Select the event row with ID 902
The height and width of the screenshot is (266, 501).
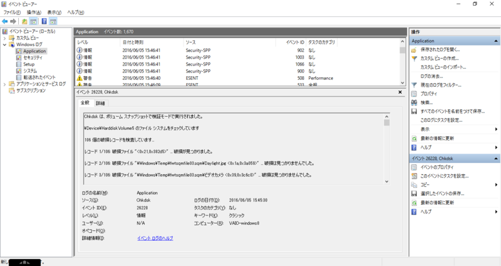237,51
